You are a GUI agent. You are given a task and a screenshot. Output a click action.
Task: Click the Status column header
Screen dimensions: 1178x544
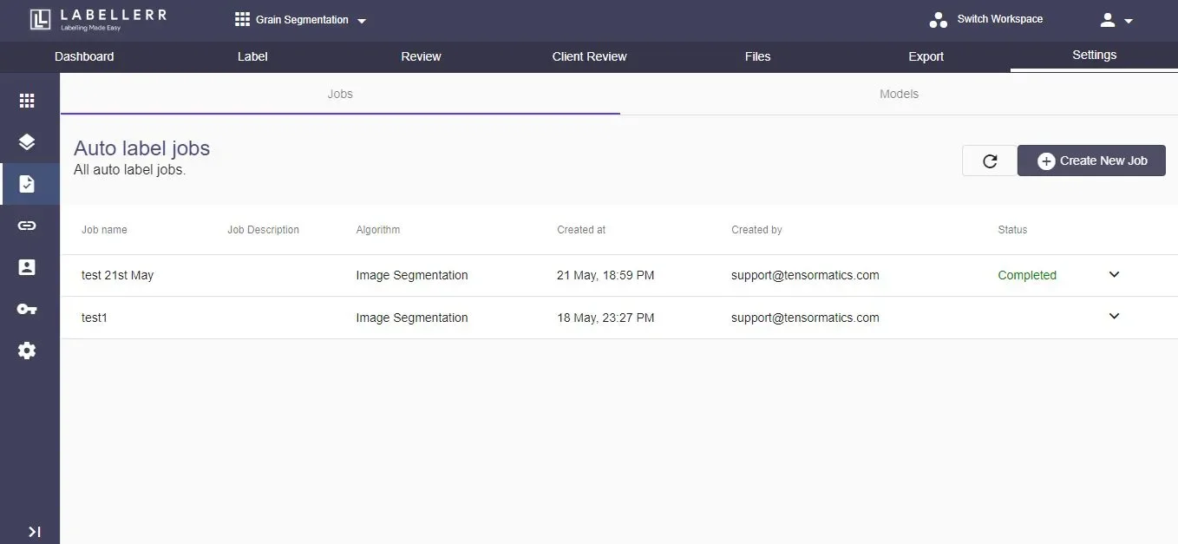[1012, 230]
